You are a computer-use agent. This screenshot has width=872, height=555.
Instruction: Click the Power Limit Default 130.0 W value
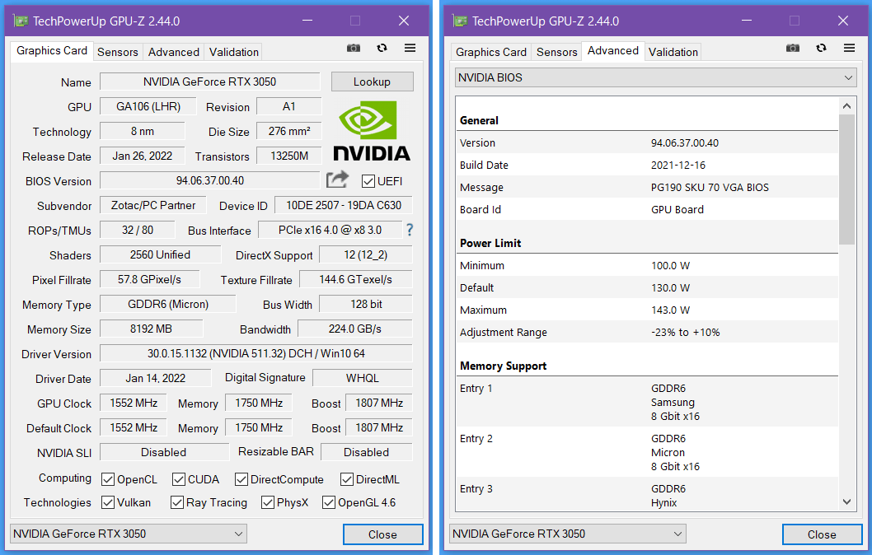click(x=670, y=287)
